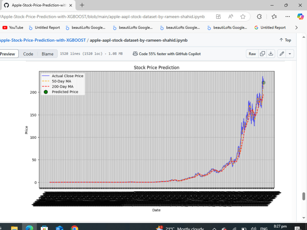
Task: Expand more edit options dropdown
Action: click(x=290, y=54)
